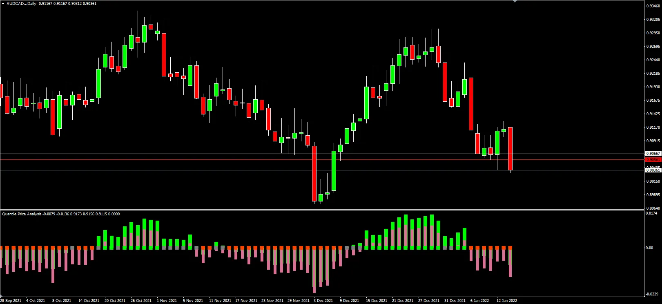Click -0.0229 on the indicator scale
Image resolution: width=662 pixels, height=304 pixels.
pyautogui.click(x=653, y=294)
